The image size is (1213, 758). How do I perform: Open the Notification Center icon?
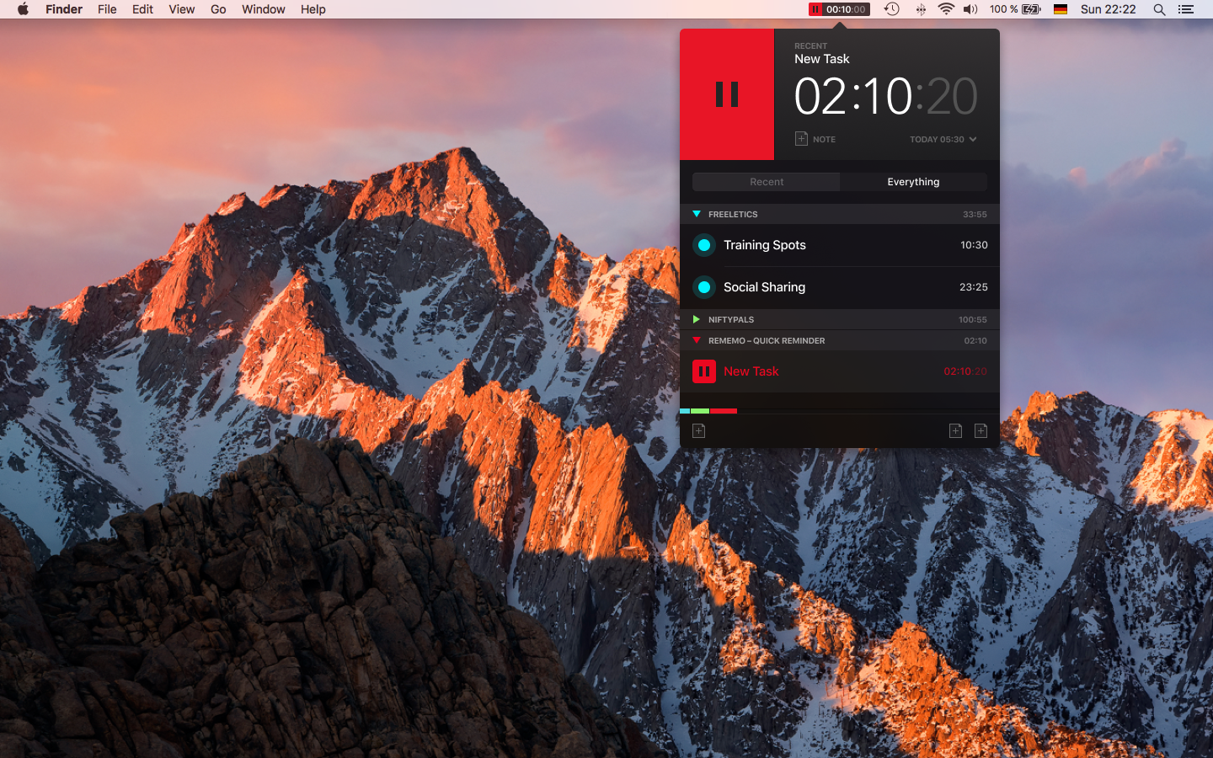1186,9
